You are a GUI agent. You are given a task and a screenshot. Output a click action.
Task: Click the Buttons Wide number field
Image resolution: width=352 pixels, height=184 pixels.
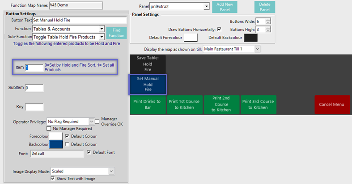pos(261,21)
